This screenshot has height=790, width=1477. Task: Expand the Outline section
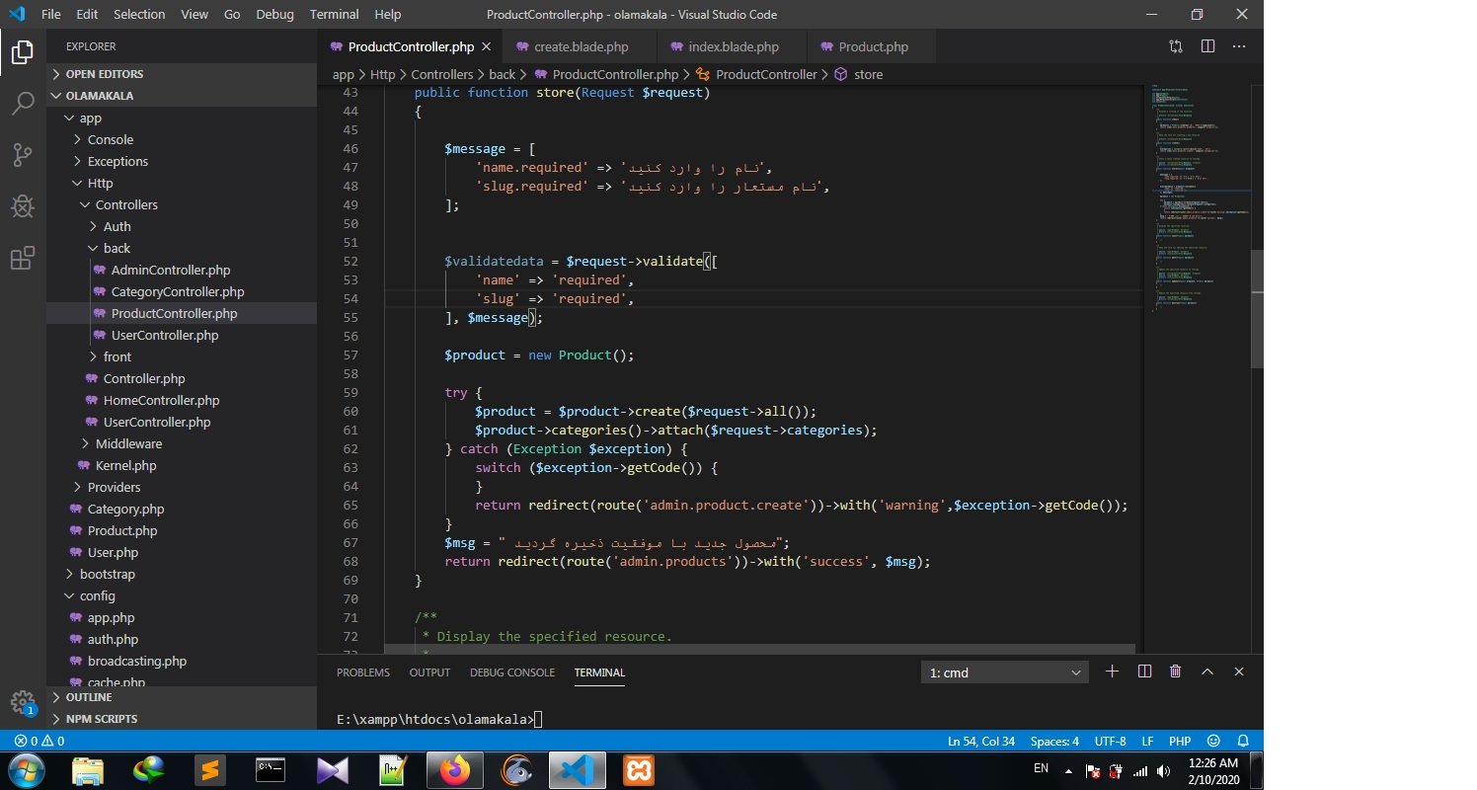[182, 697]
